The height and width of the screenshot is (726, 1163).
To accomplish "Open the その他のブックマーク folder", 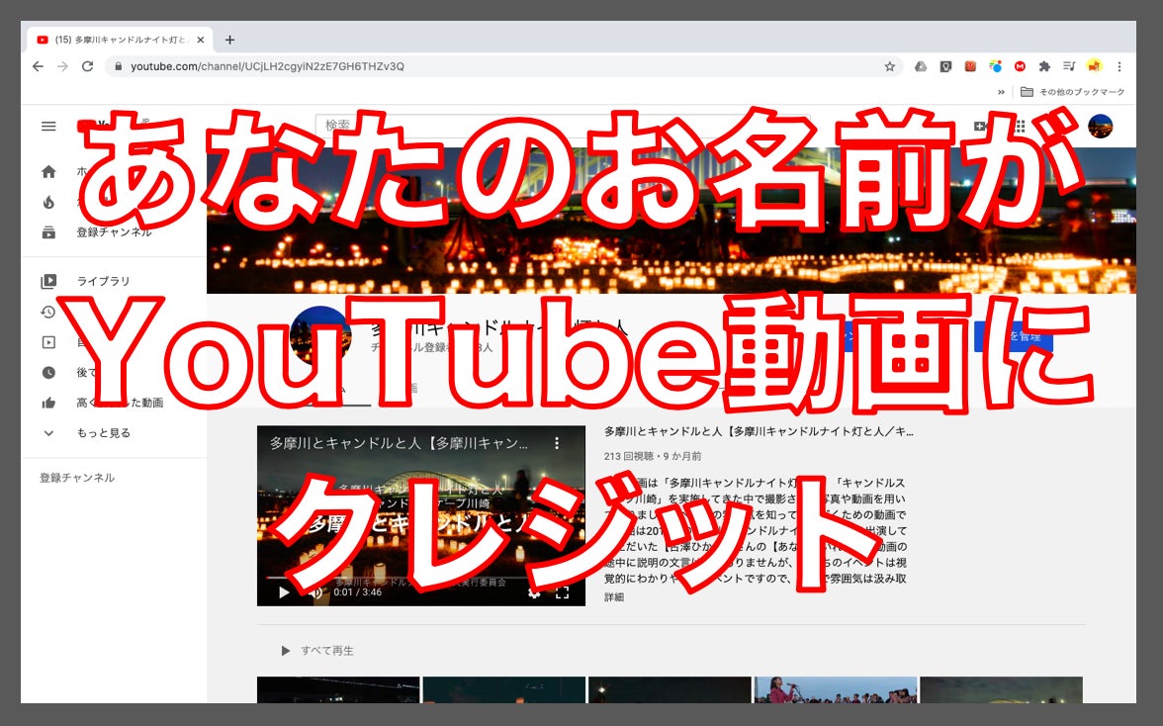I will pyautogui.click(x=1072, y=92).
